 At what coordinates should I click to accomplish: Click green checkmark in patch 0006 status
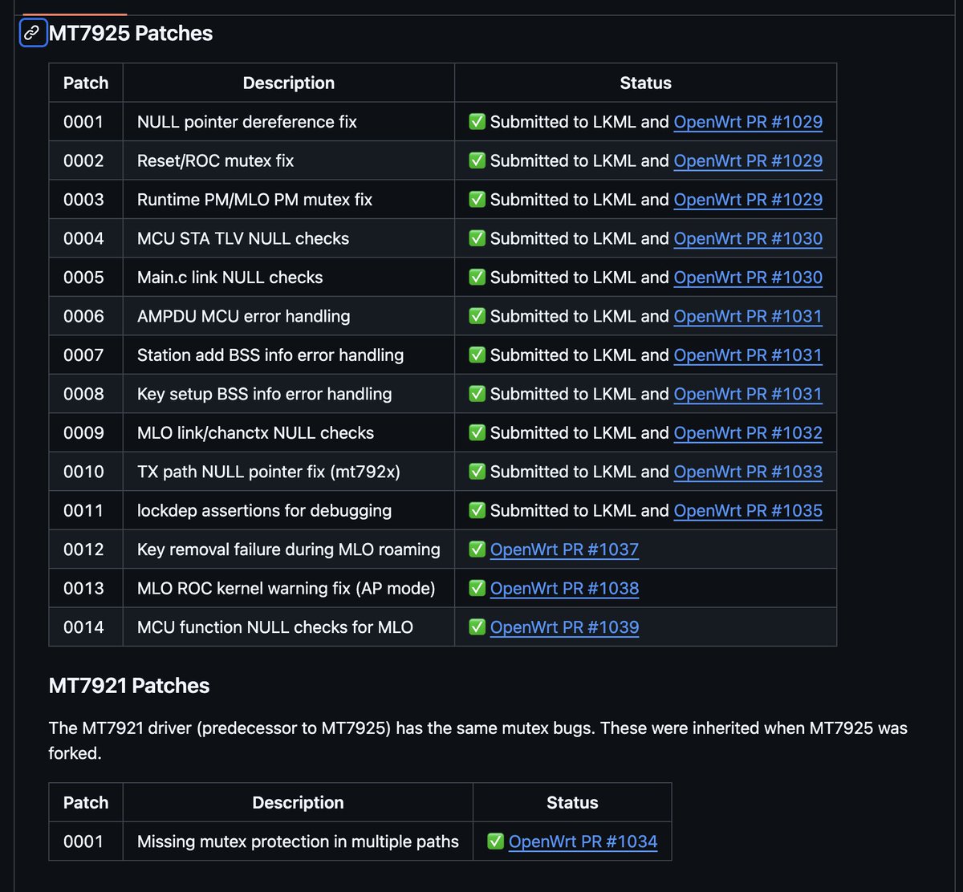(477, 316)
